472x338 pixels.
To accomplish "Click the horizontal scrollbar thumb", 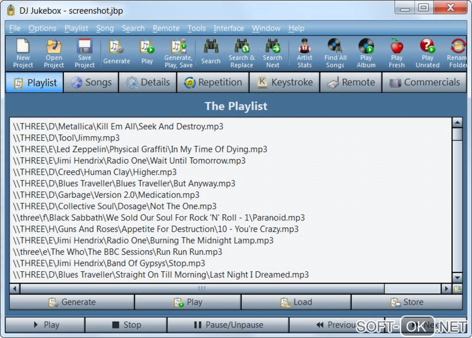I will tap(202, 289).
